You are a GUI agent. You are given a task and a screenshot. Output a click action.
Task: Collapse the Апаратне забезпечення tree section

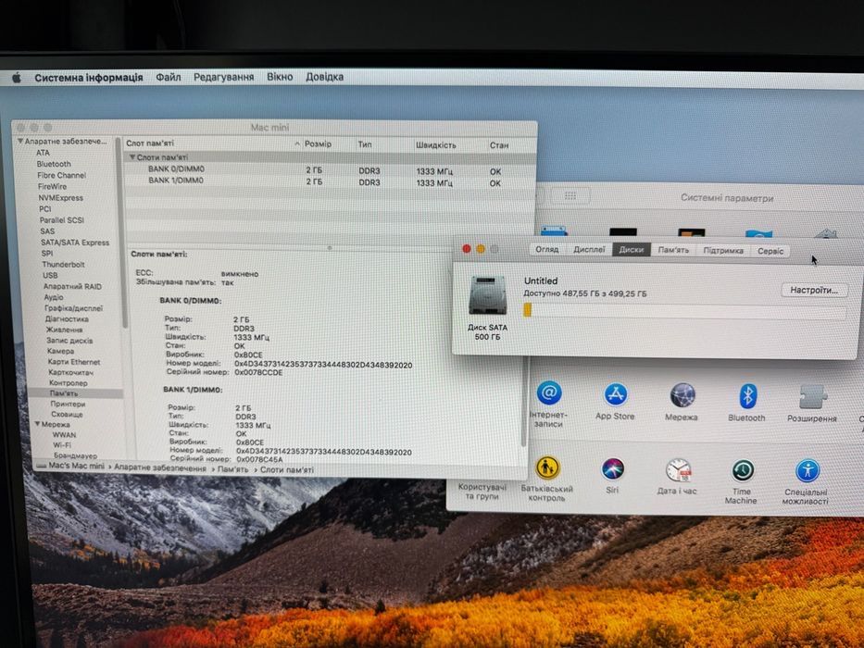(20, 142)
